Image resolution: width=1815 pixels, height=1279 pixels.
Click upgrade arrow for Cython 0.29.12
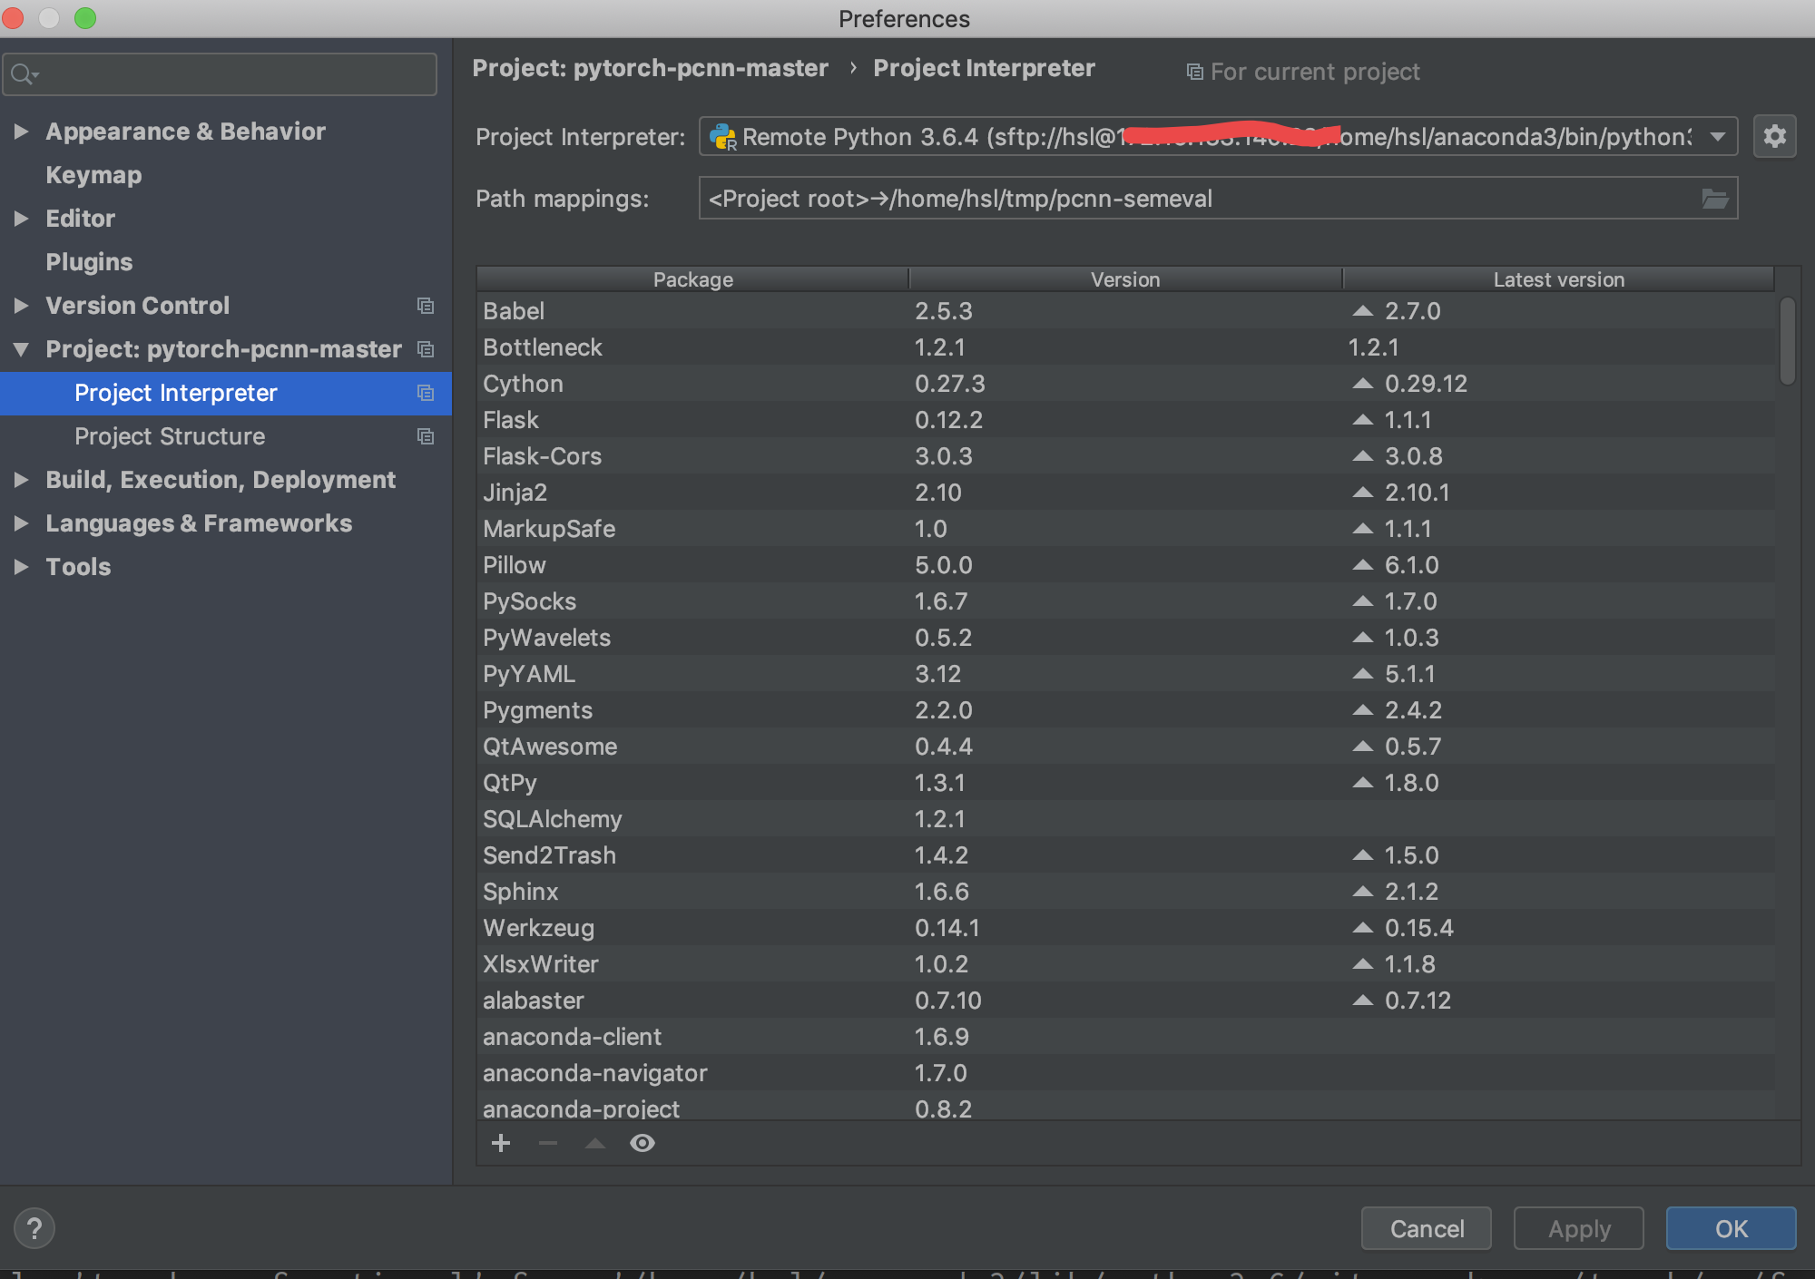[1362, 383]
